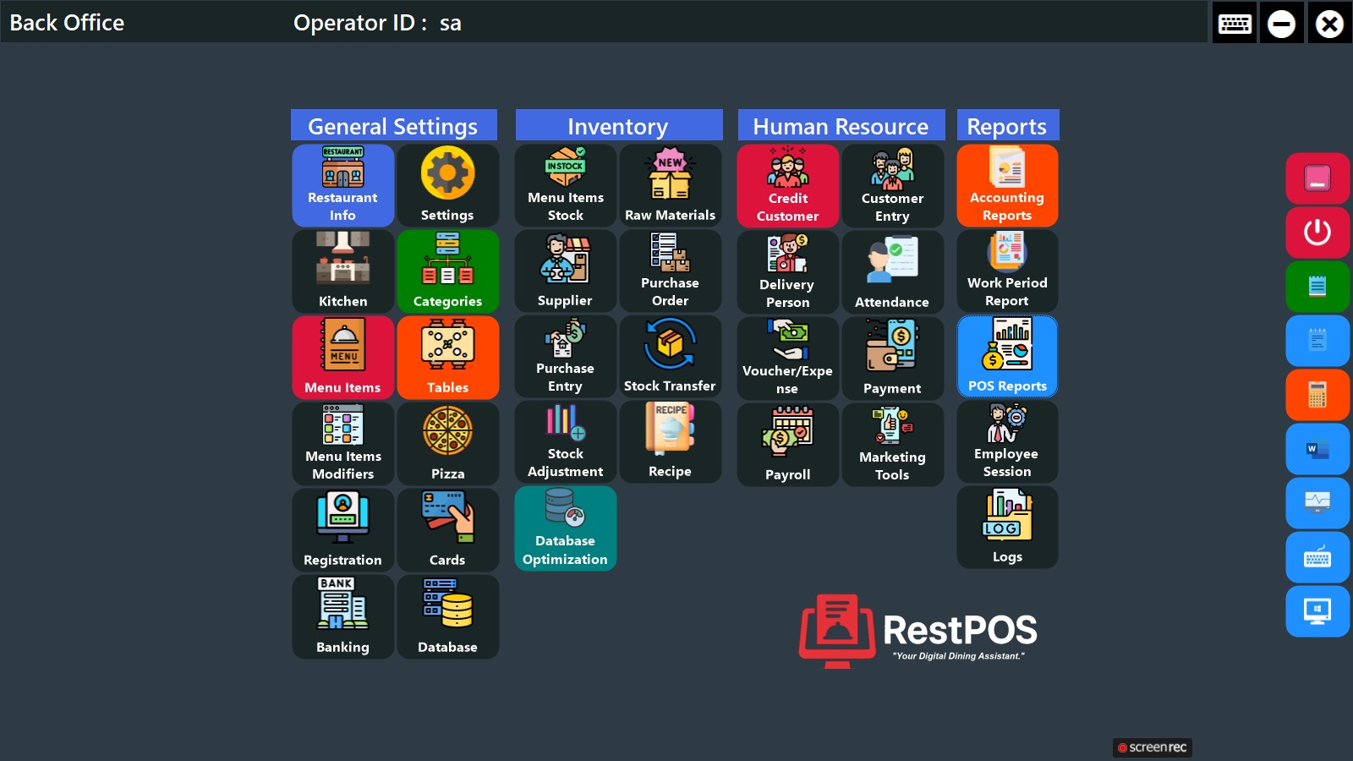Open the green Categories tile
The width and height of the screenshot is (1353, 761).
(447, 271)
